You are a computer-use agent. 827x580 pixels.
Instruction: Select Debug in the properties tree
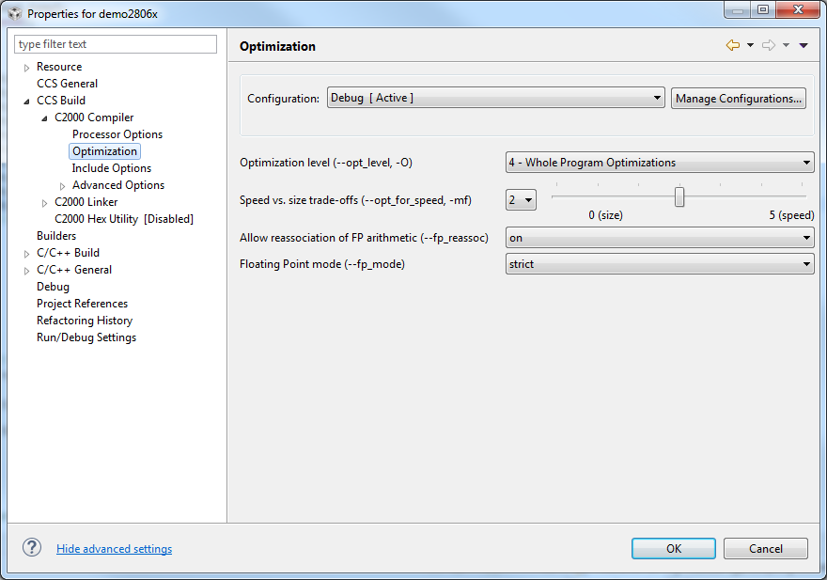pyautogui.click(x=53, y=287)
